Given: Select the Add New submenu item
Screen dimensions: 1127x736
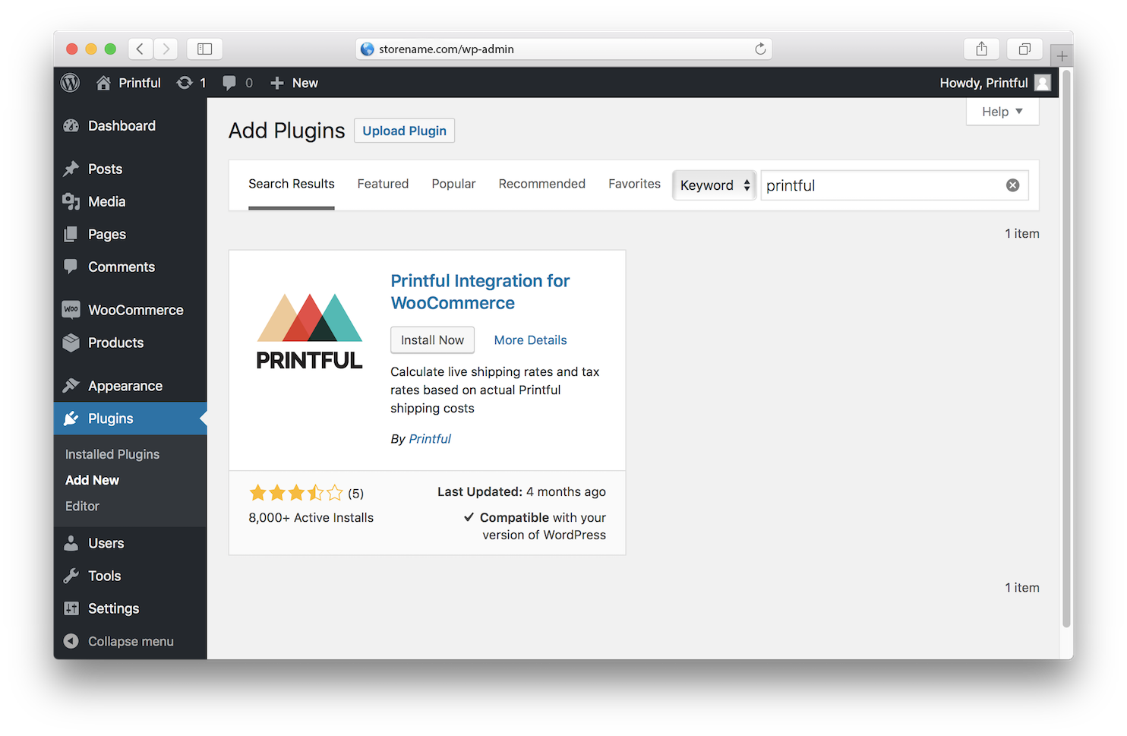Looking at the screenshot, I should click(x=92, y=480).
